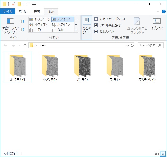
Task: Minimize the Train window
Action: pyautogui.click(x=136, y=4)
